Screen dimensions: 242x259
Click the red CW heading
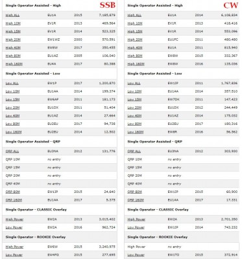pyautogui.click(x=231, y=5)
